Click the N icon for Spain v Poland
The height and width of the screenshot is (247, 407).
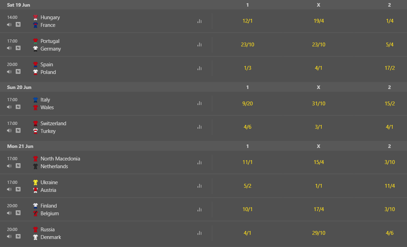(x=18, y=72)
